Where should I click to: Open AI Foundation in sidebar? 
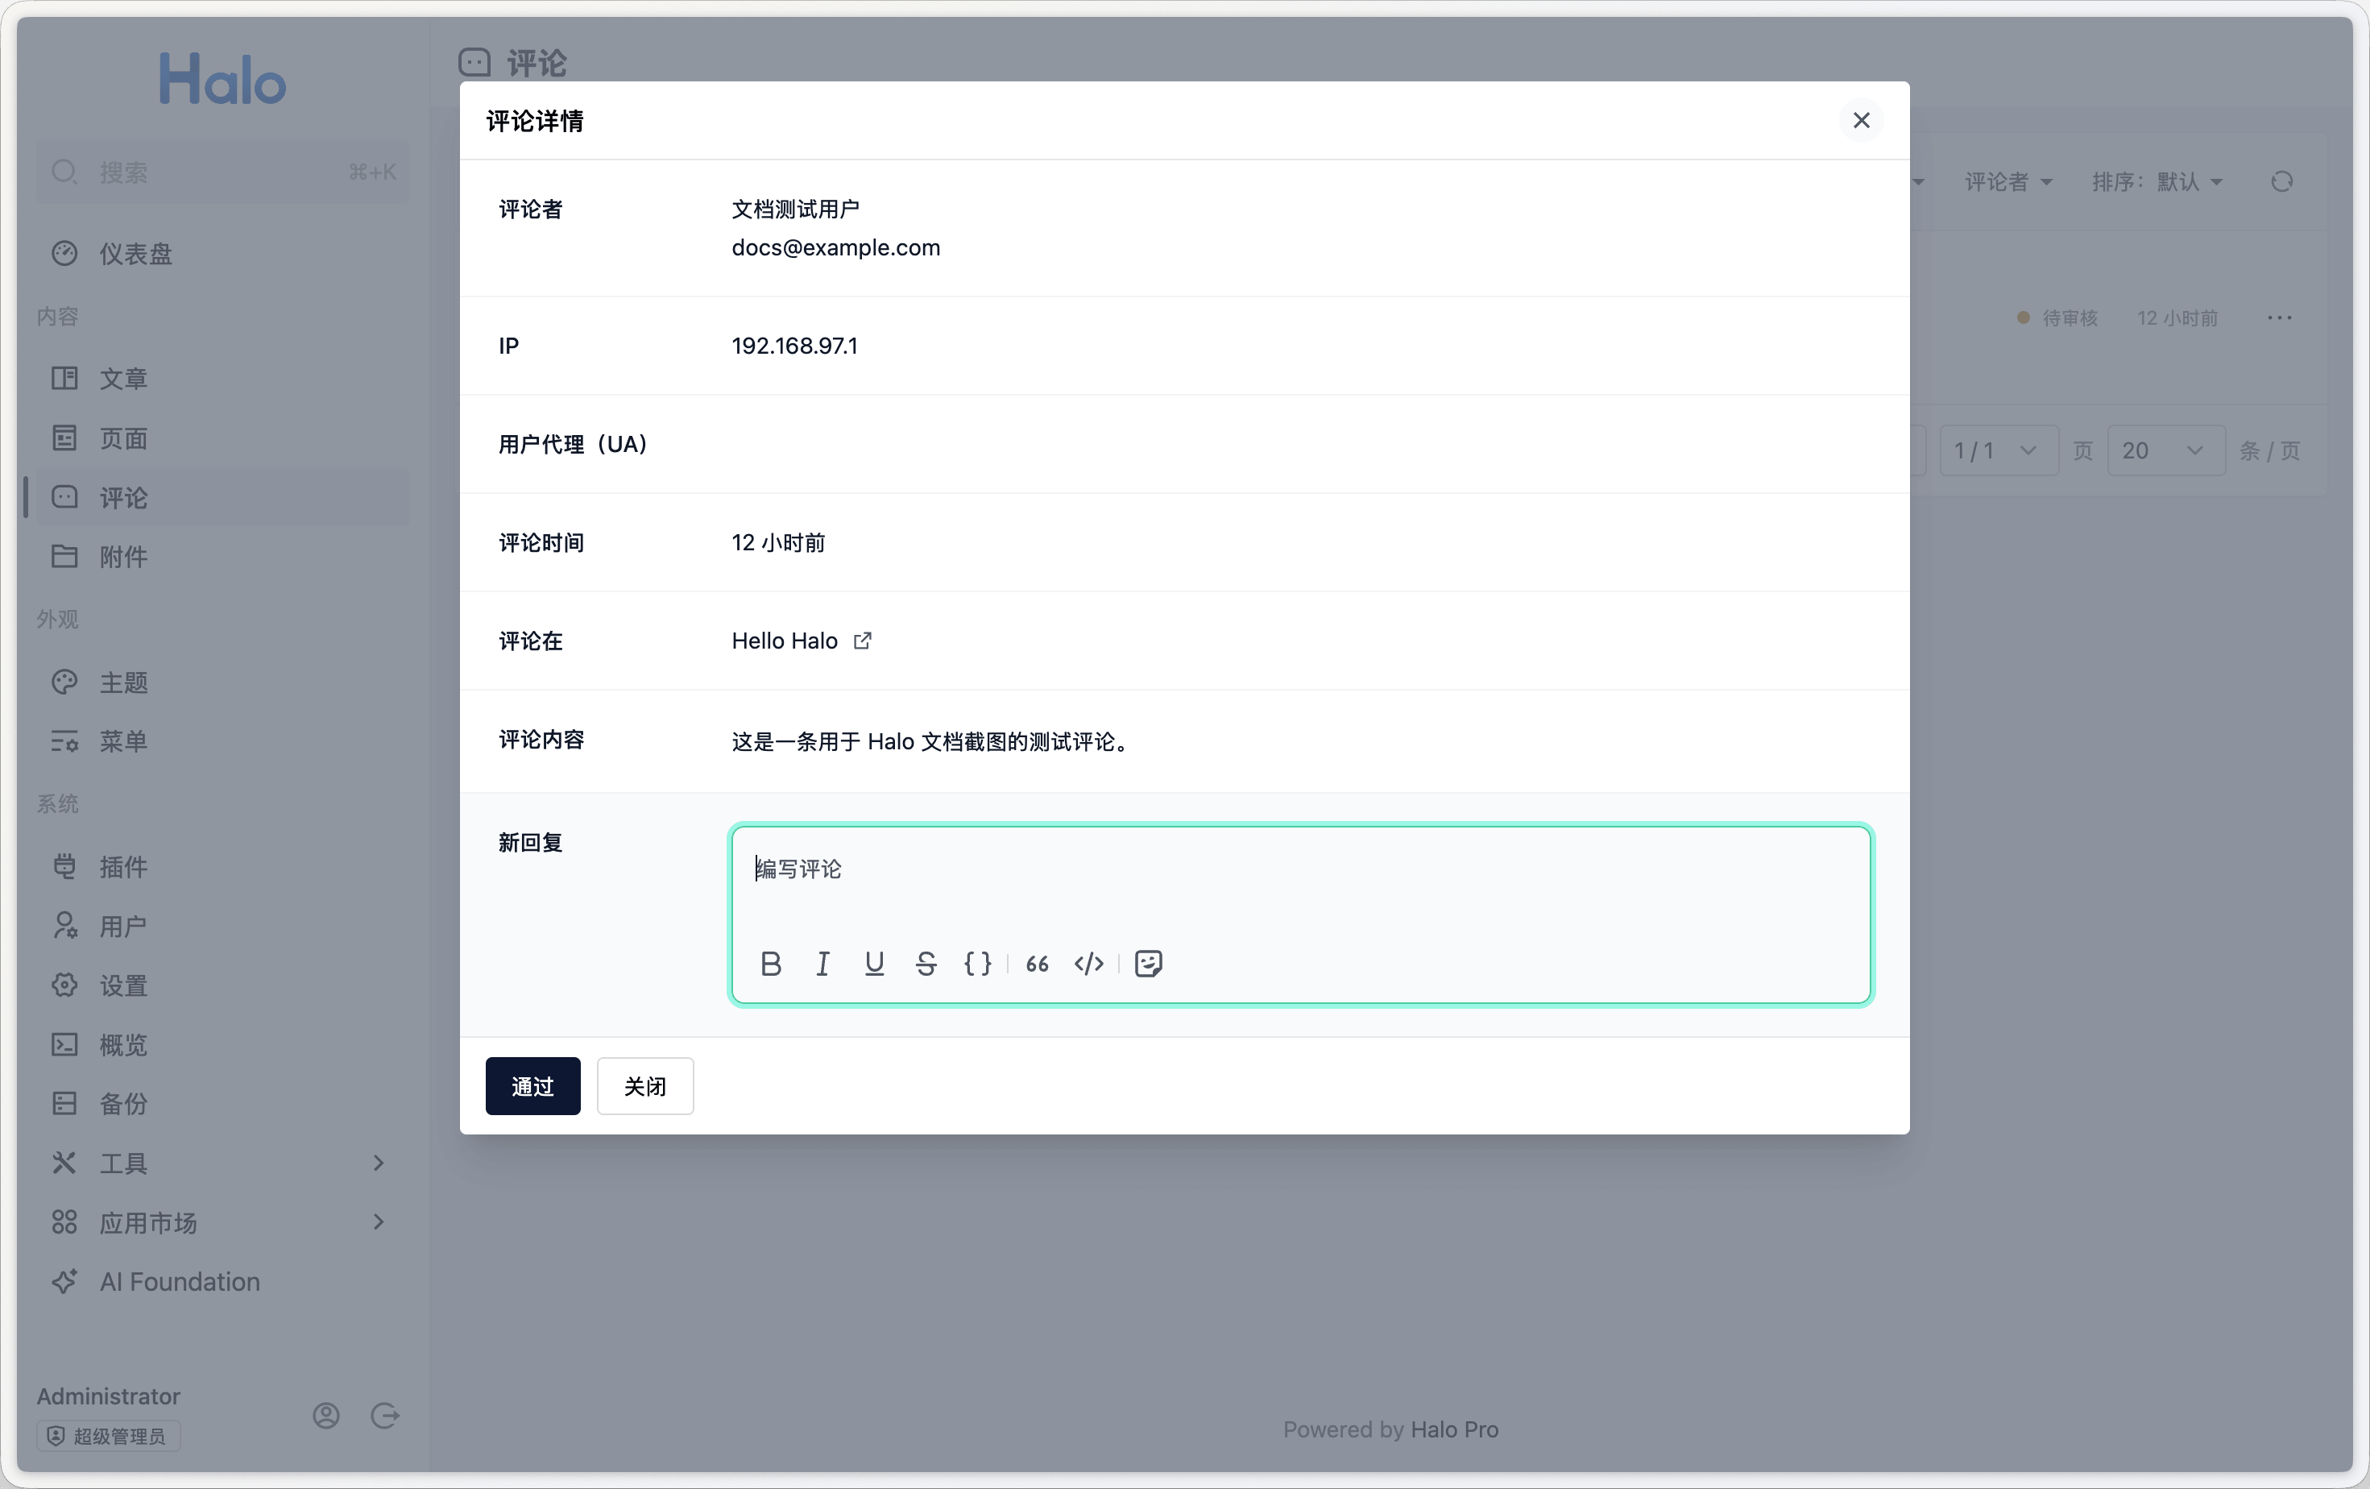click(222, 1281)
